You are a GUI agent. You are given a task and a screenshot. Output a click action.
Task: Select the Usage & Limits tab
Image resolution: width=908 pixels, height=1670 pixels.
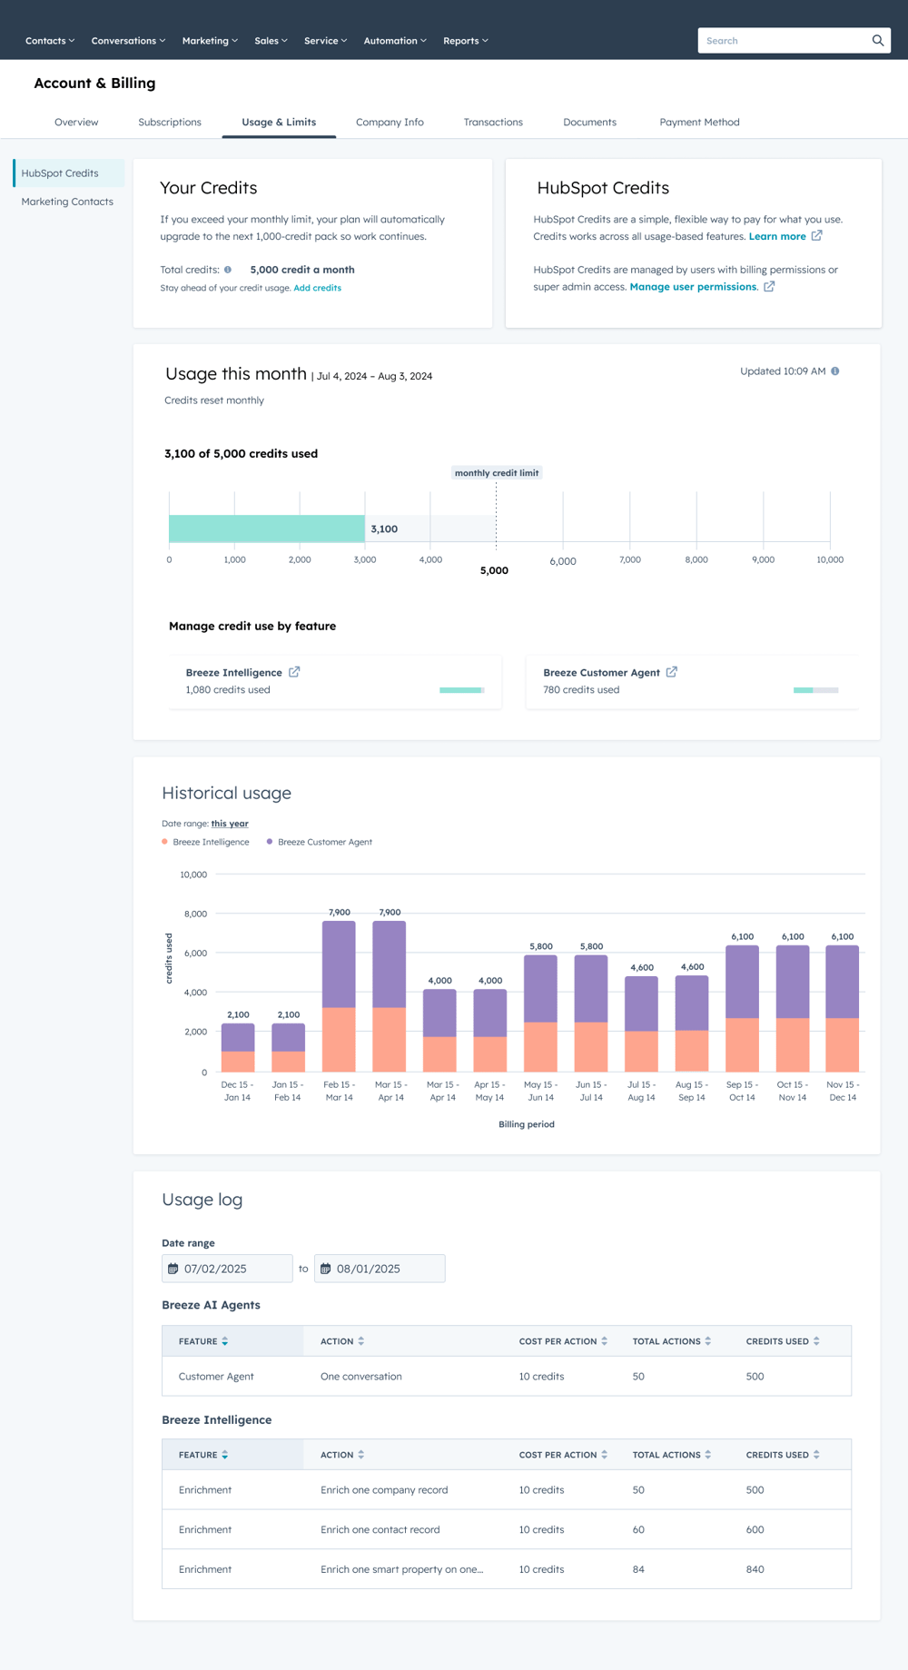279,122
